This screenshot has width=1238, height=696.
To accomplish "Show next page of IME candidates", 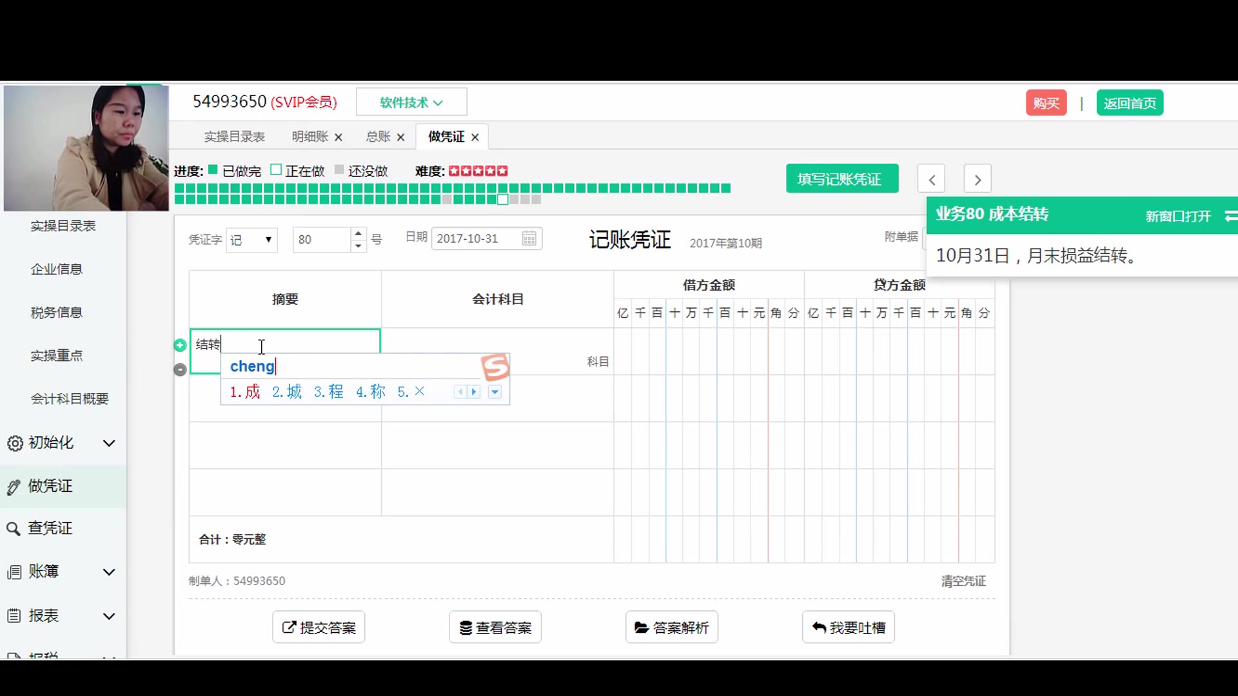I will coord(474,392).
